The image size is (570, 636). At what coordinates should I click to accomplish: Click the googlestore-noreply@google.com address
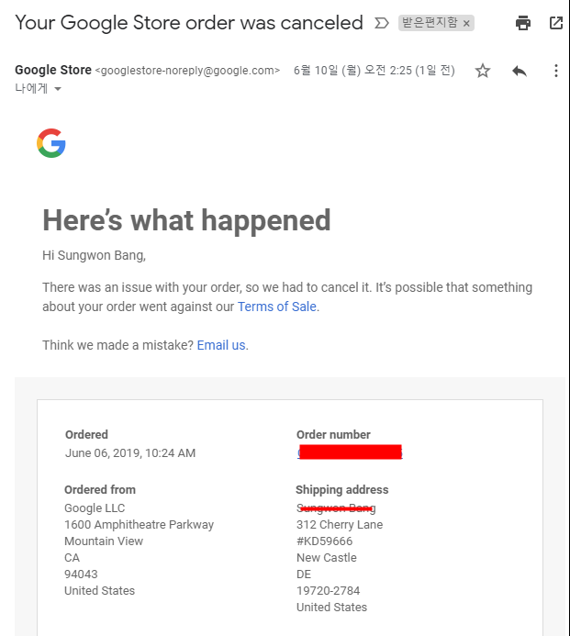pos(187,71)
